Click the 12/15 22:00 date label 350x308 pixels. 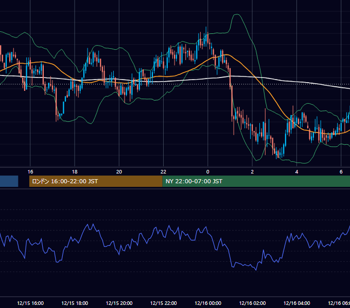click(164, 303)
